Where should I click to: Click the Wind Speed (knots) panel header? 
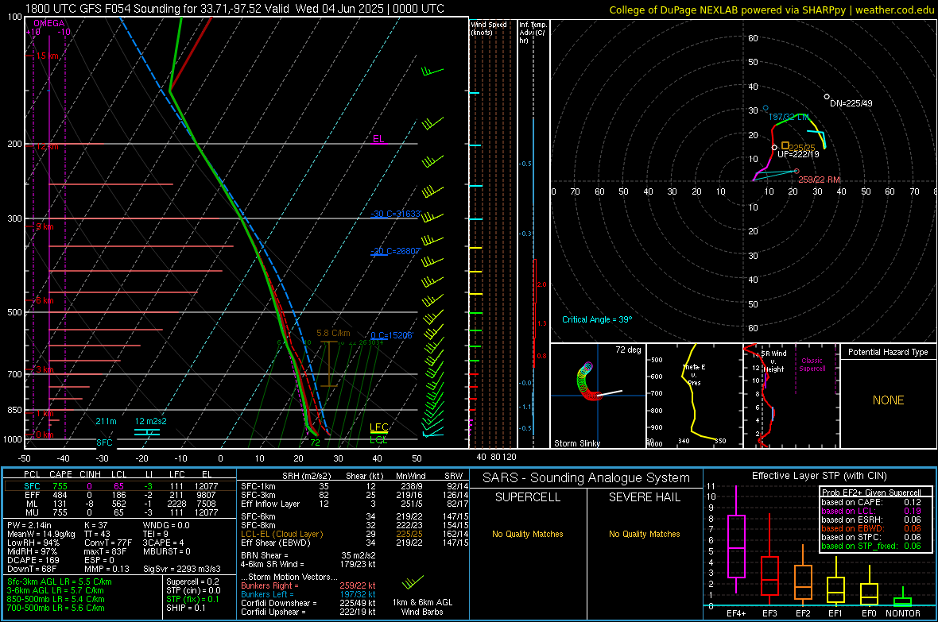pos(489,28)
